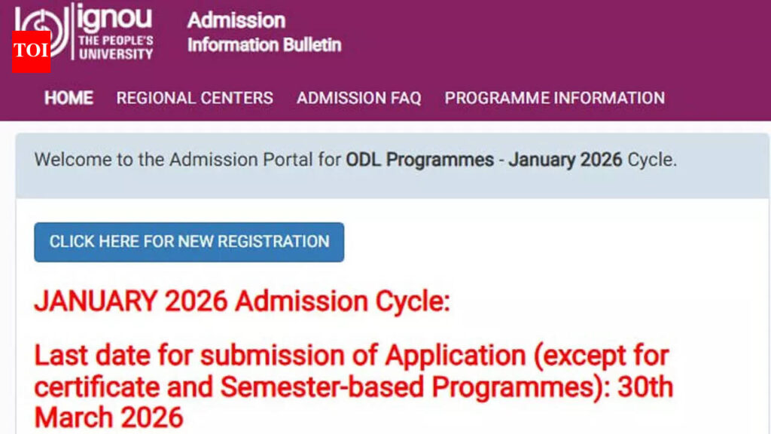Screen dimensions: 771x434
Task: Open the ADMISSION FAQ section
Action: point(361,98)
